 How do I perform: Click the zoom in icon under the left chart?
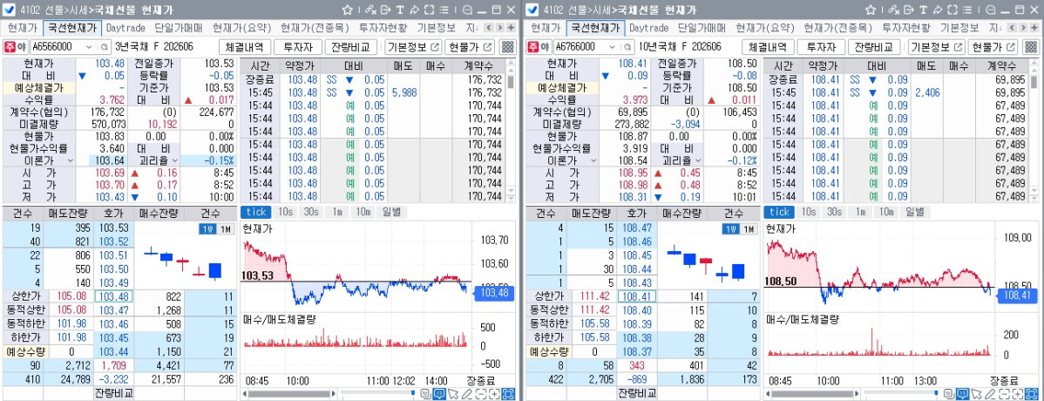pos(494,394)
